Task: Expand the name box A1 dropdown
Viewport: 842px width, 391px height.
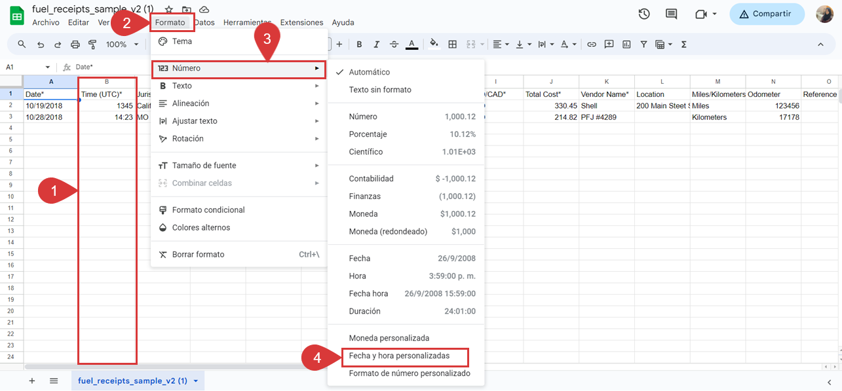Action: (47, 67)
